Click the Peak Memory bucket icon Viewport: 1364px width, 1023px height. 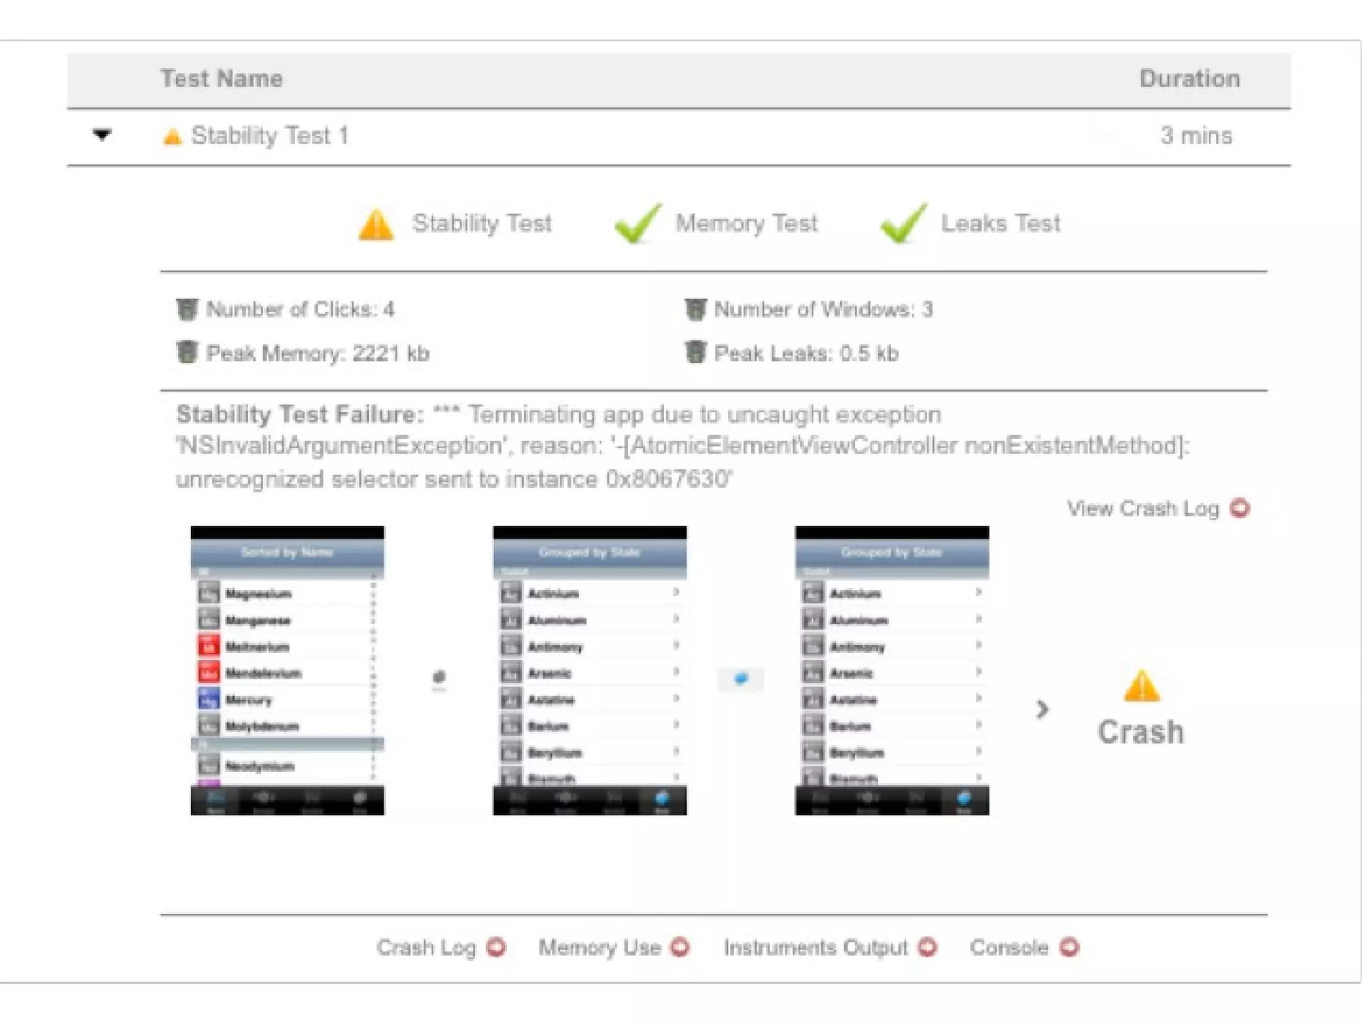(x=187, y=352)
